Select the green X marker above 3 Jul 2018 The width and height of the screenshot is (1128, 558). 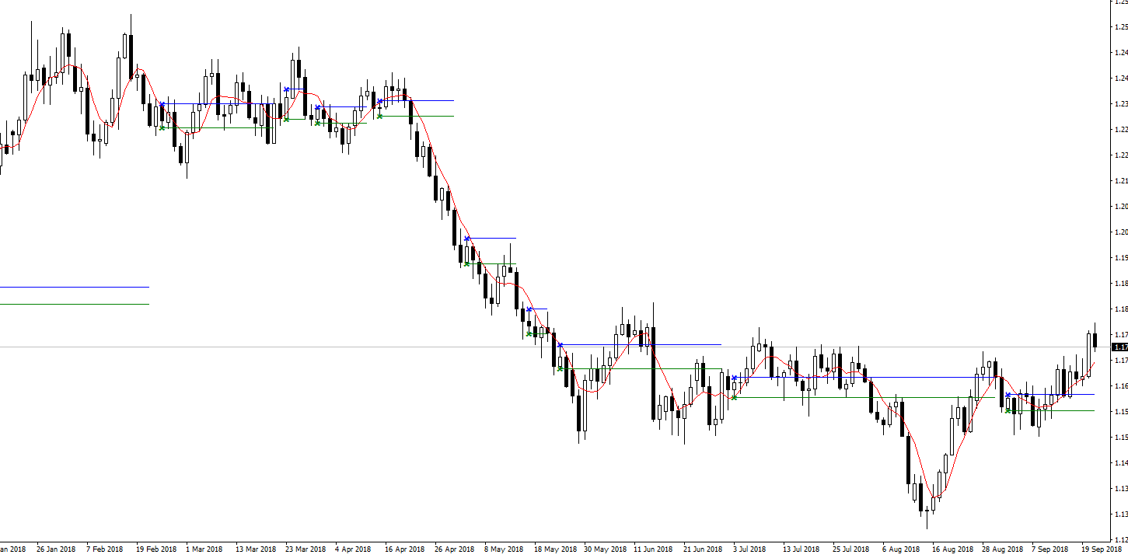pyautogui.click(x=734, y=397)
